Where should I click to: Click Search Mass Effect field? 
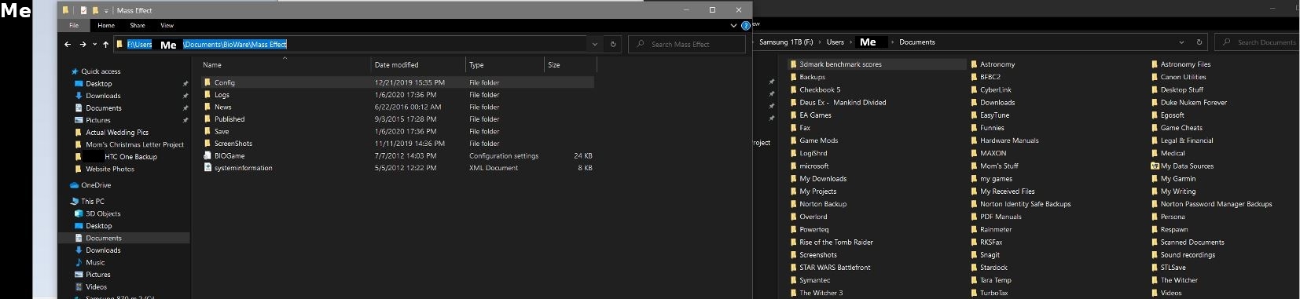[x=687, y=44]
